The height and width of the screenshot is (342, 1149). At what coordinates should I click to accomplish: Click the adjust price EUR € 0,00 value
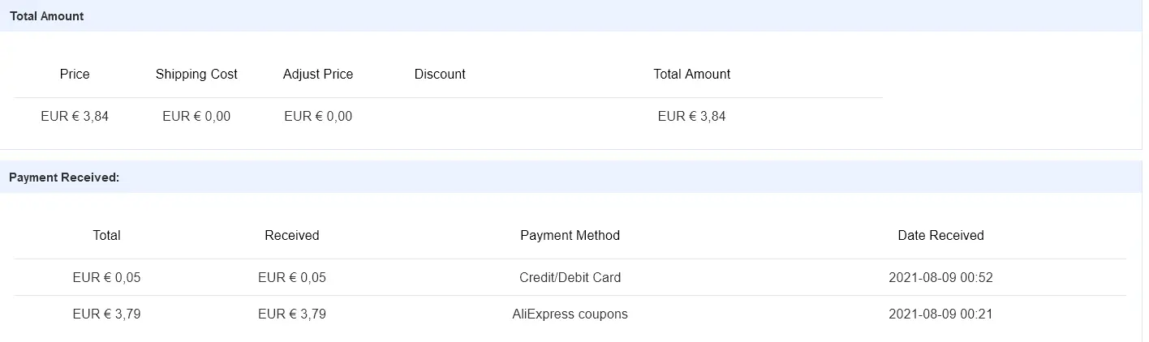pyautogui.click(x=318, y=116)
